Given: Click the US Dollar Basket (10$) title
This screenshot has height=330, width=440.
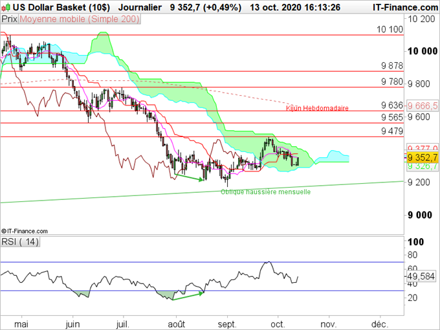Looking at the screenshot, I should [x=61, y=7].
